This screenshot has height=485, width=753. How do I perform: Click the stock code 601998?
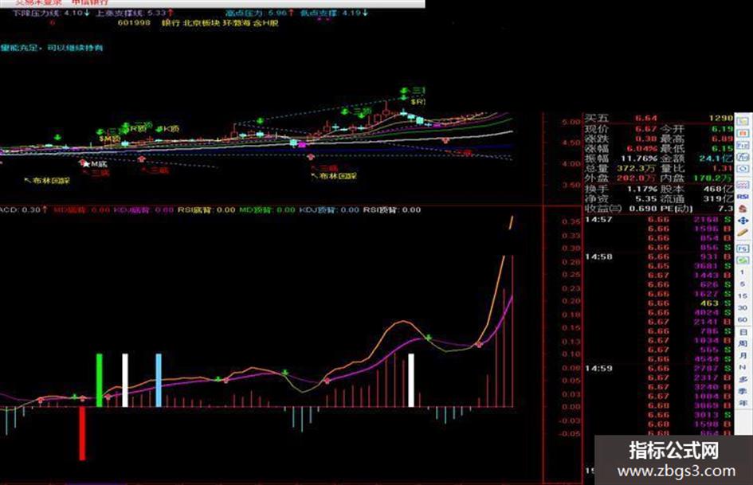(x=134, y=22)
